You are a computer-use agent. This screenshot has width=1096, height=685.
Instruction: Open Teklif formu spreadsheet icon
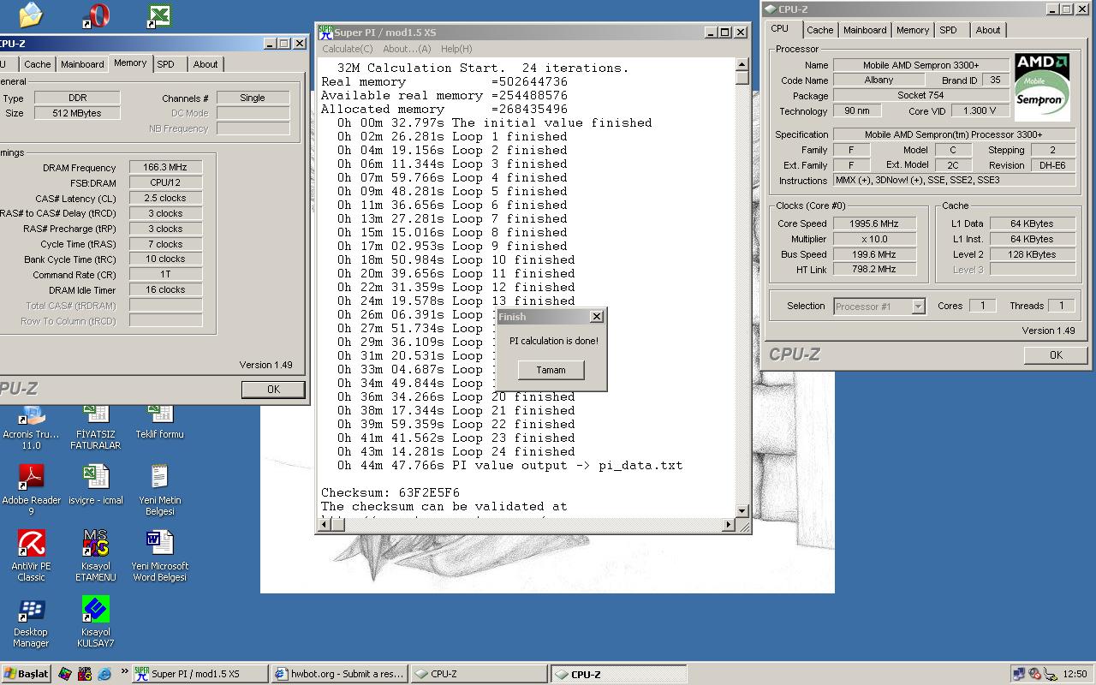[160, 415]
